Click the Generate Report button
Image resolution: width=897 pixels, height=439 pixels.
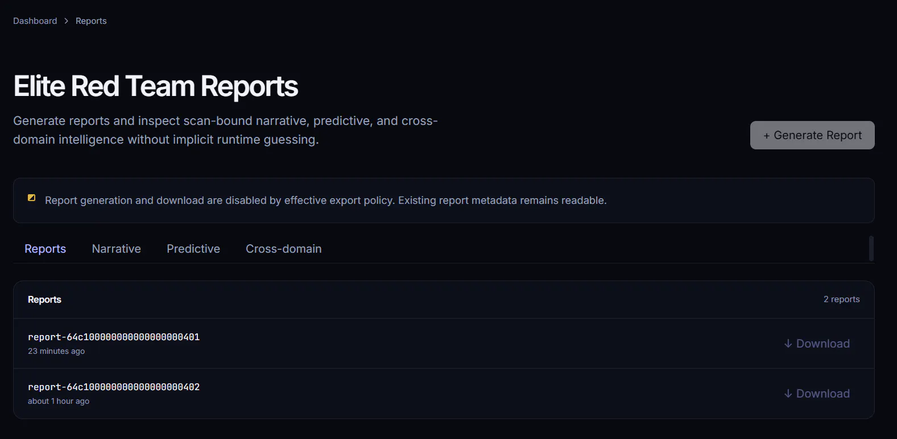812,135
